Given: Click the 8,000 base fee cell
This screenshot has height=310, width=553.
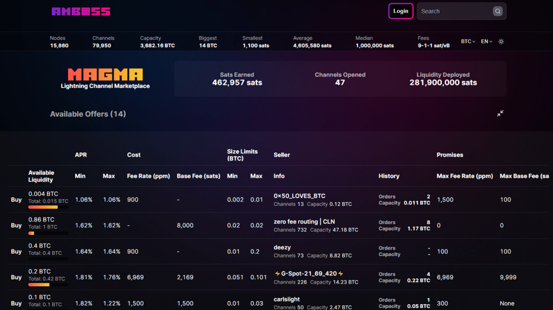Looking at the screenshot, I should (185, 225).
